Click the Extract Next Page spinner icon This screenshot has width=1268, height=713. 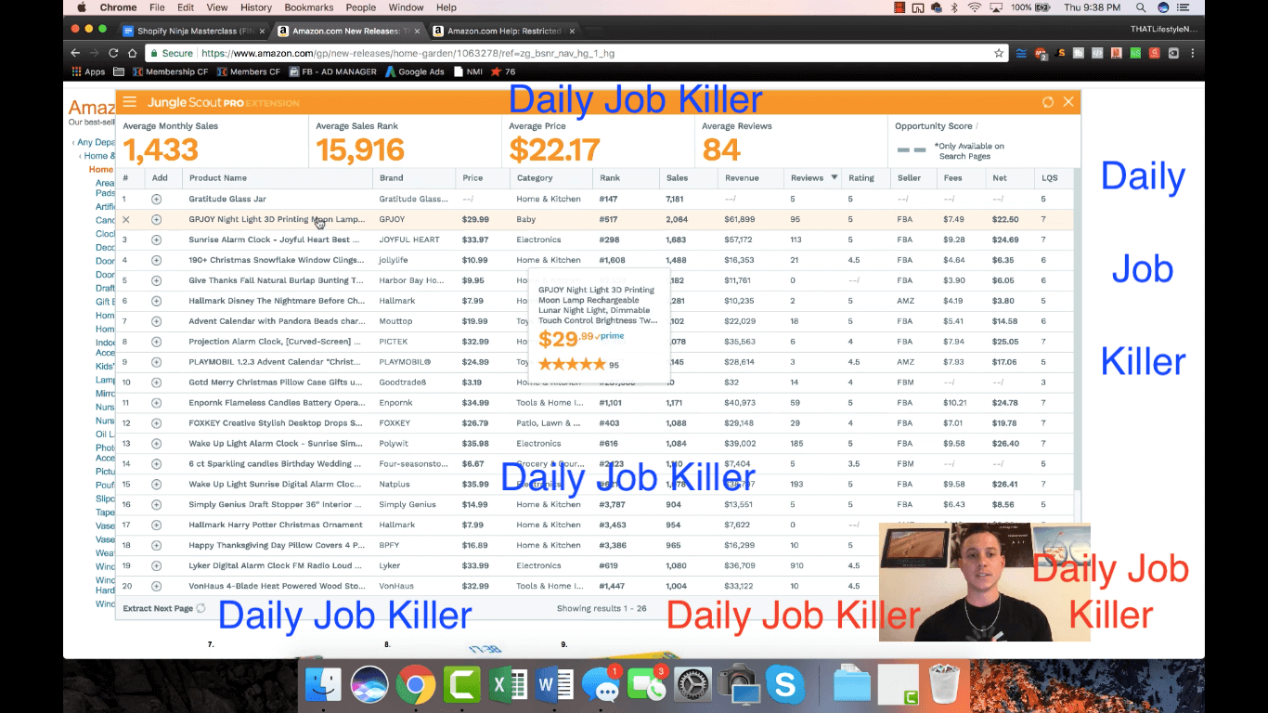coord(201,608)
